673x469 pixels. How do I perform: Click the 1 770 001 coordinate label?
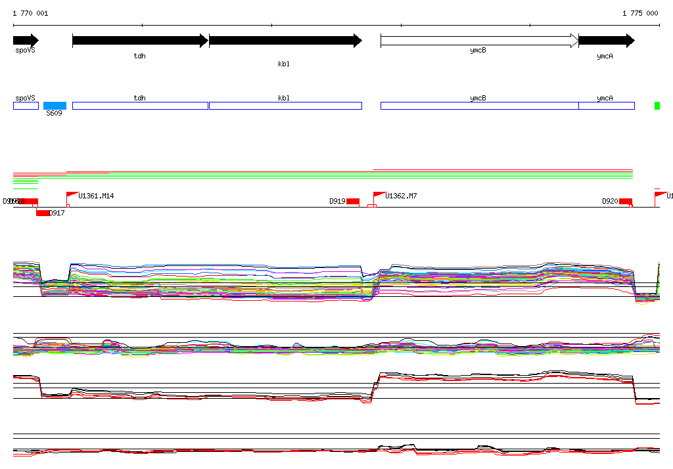coord(30,13)
